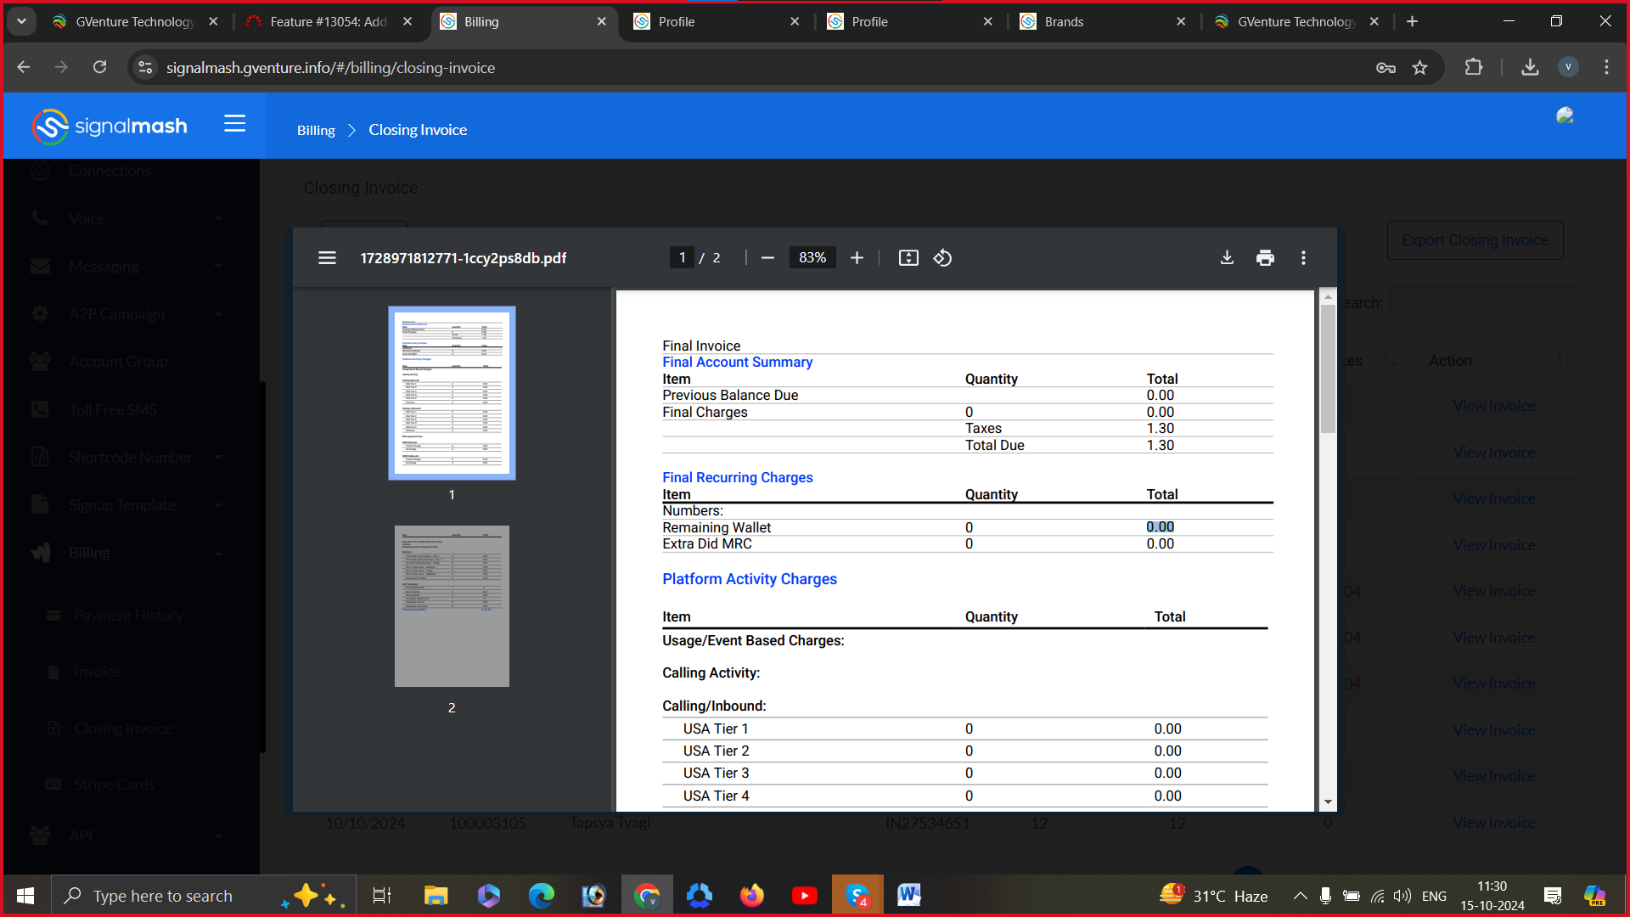Toggle the PDF thumbnail sidebar

[x=327, y=257]
